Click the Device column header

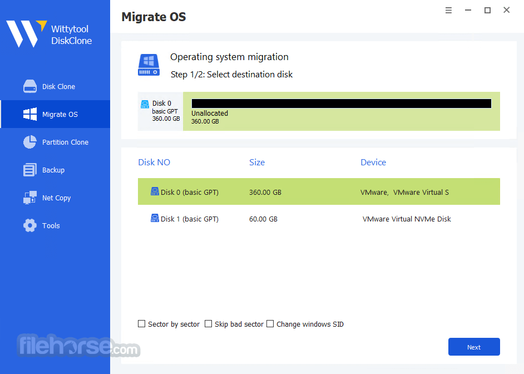(x=373, y=162)
